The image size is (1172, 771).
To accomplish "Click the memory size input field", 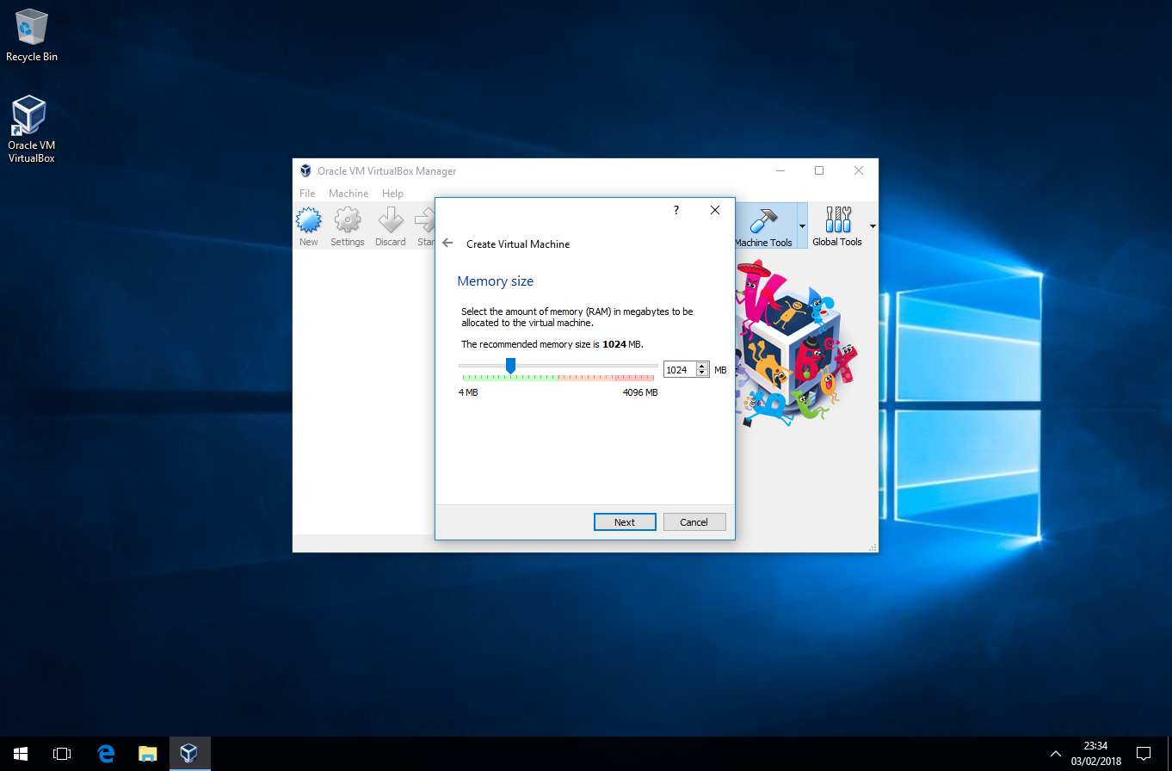I will point(678,370).
